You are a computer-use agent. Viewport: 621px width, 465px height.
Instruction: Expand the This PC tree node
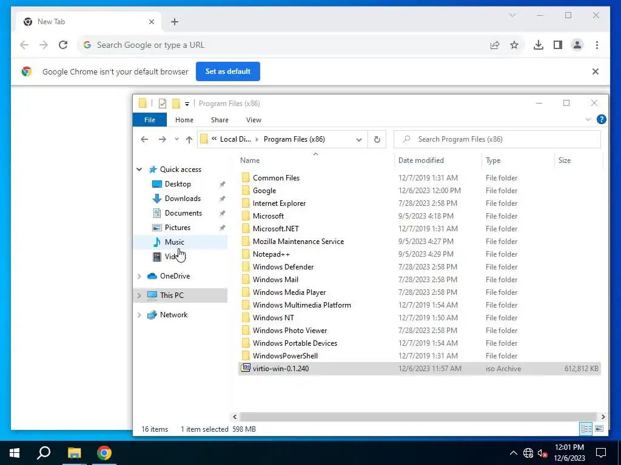point(139,295)
